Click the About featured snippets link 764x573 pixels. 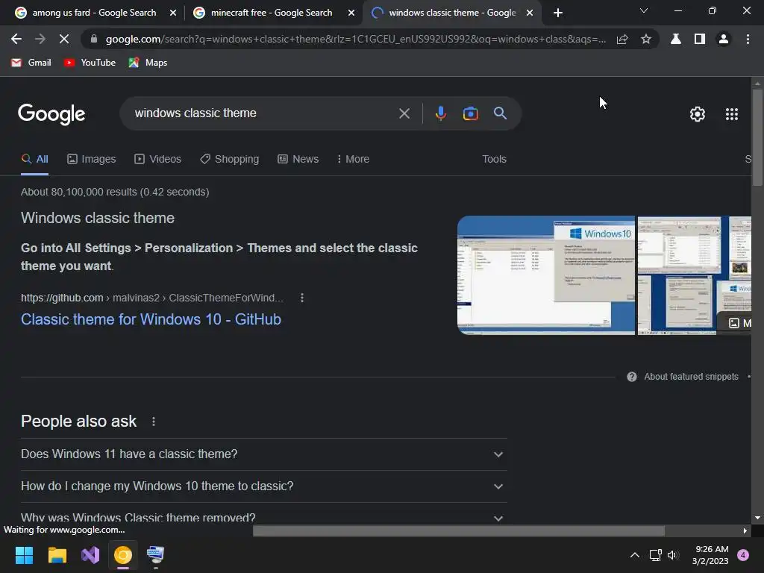pos(691,377)
